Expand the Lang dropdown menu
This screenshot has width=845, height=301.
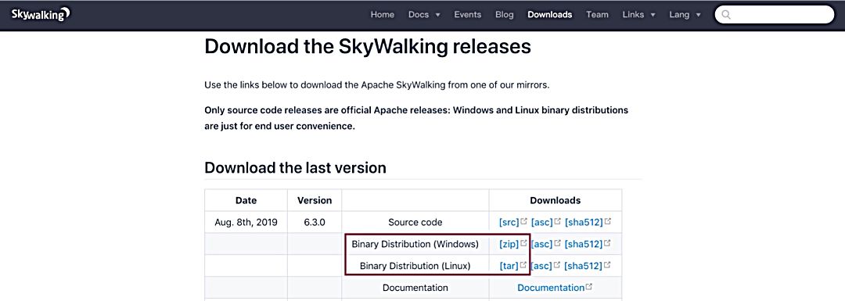tap(685, 15)
